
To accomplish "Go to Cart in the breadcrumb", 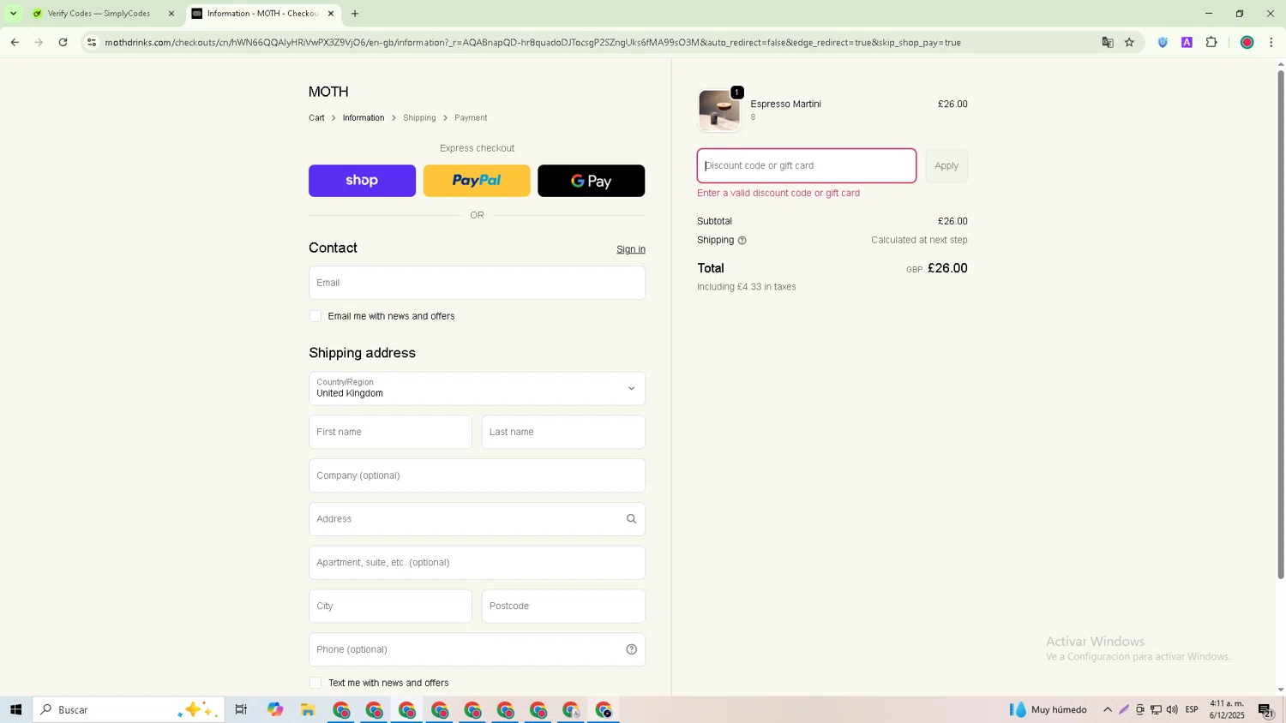I will (x=316, y=118).
